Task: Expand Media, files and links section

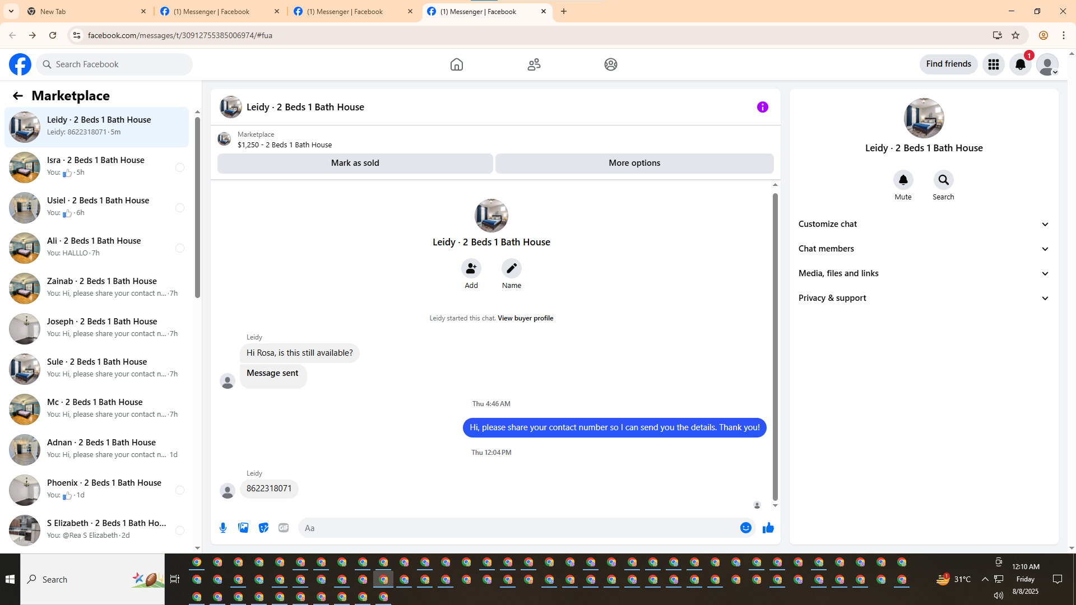Action: click(923, 273)
